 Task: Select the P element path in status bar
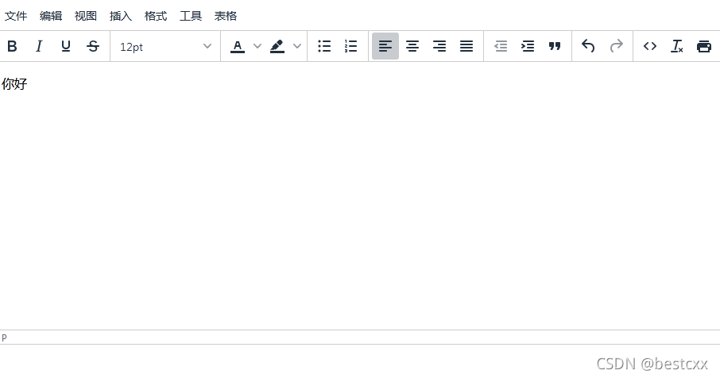pyautogui.click(x=4, y=338)
